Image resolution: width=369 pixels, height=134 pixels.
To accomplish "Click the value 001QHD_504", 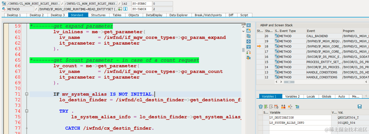I will tap(347, 123).
